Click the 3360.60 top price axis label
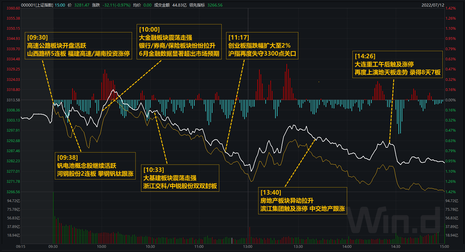The image size is (465, 252). (13, 8)
